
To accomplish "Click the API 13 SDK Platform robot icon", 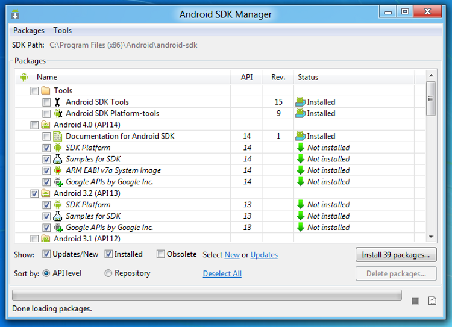I will click(58, 205).
